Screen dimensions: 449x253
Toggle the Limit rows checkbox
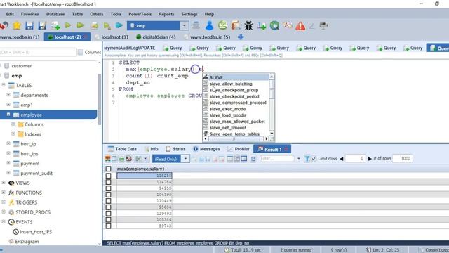click(314, 158)
